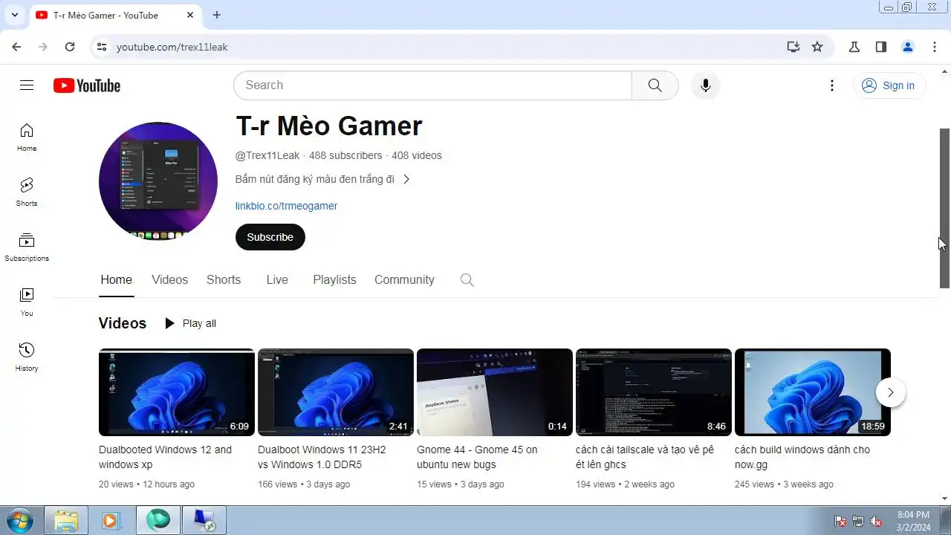Image resolution: width=951 pixels, height=535 pixels.
Task: Open File Explorer from taskbar
Action: (x=66, y=521)
